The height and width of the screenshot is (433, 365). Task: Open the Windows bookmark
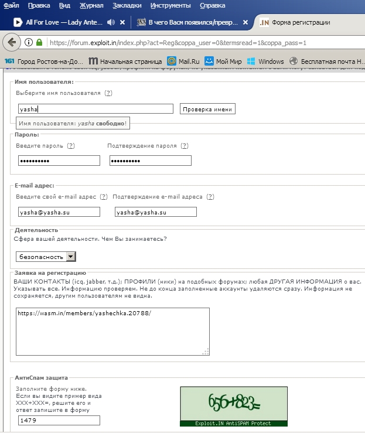tap(265, 61)
